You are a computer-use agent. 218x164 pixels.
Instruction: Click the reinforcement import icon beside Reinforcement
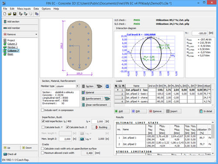click(x=107, y=99)
